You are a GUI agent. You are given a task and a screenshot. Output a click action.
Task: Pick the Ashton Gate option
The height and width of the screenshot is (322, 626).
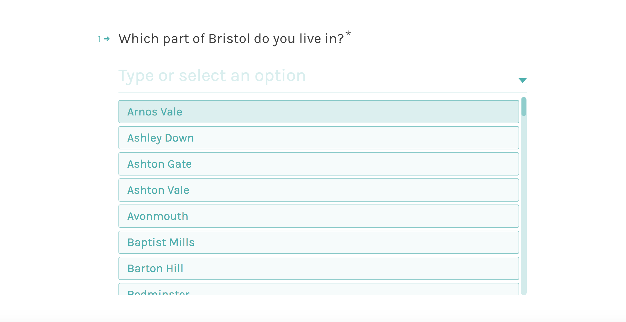(319, 164)
